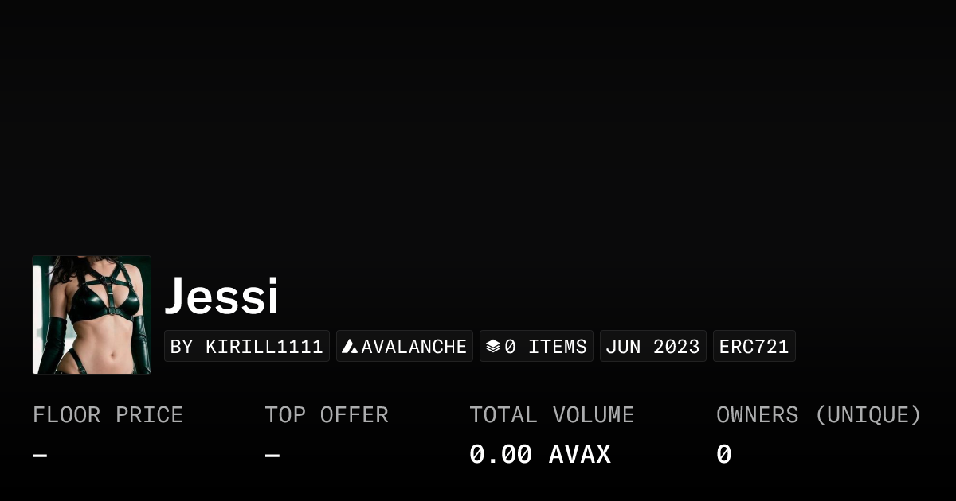956x501 pixels.
Task: Click the TOTAL VOLUME label
Action: 551,415
